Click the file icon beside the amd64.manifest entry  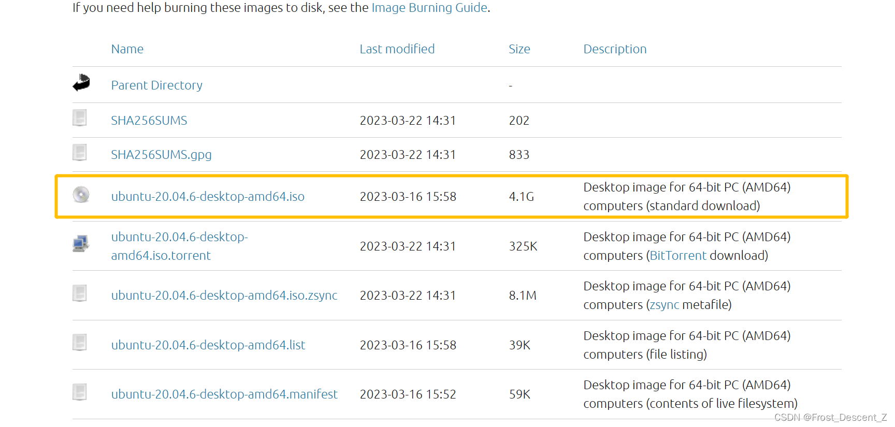click(x=79, y=392)
